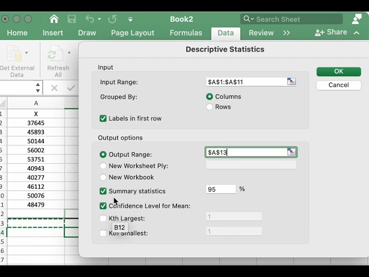Click the Search Sheet field
369x277 pixels.
tap(291, 19)
